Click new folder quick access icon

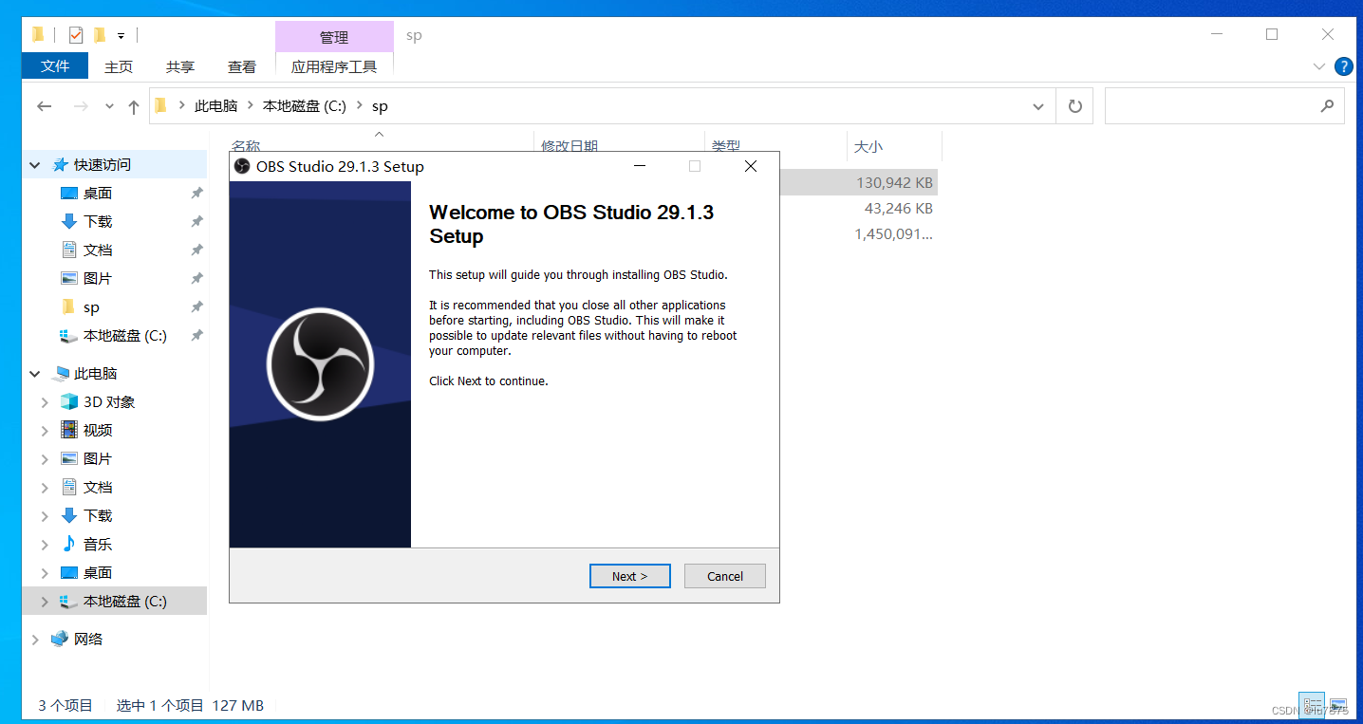tap(99, 35)
